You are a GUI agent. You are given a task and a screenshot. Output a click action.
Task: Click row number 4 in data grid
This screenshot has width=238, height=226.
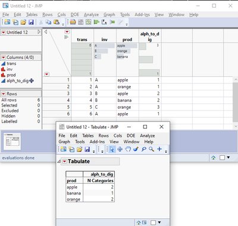68,100
